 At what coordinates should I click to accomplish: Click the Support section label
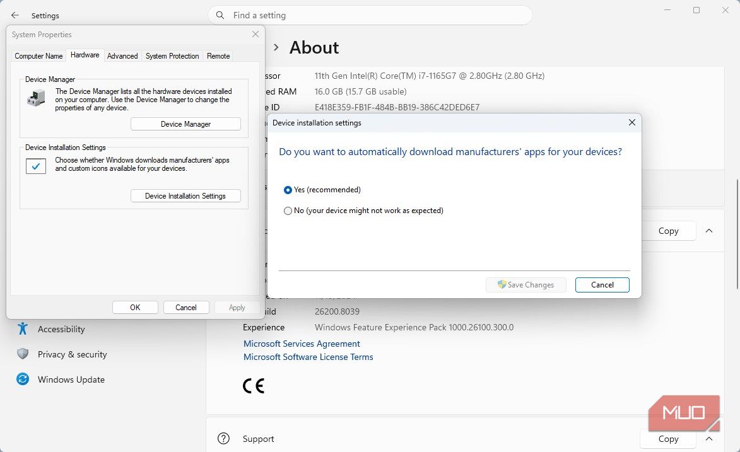click(258, 439)
